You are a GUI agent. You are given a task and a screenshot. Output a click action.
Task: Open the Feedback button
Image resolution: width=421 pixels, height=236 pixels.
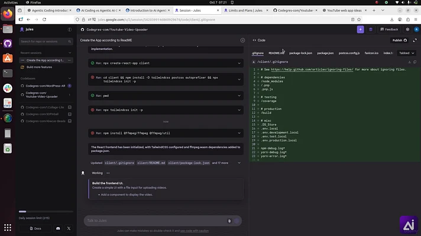pos(389,29)
